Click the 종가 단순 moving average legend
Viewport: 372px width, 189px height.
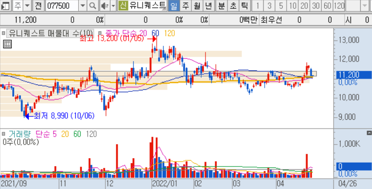[x=121, y=34]
